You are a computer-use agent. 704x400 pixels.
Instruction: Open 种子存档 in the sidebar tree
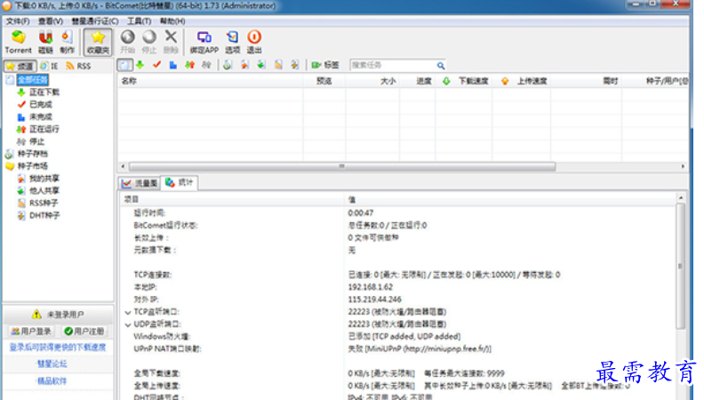click(x=32, y=154)
